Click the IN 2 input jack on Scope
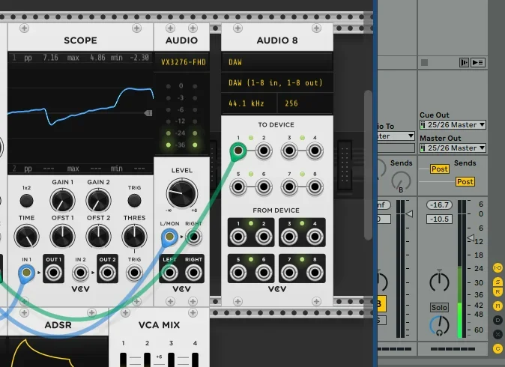This screenshot has height=367, width=505. click(80, 273)
